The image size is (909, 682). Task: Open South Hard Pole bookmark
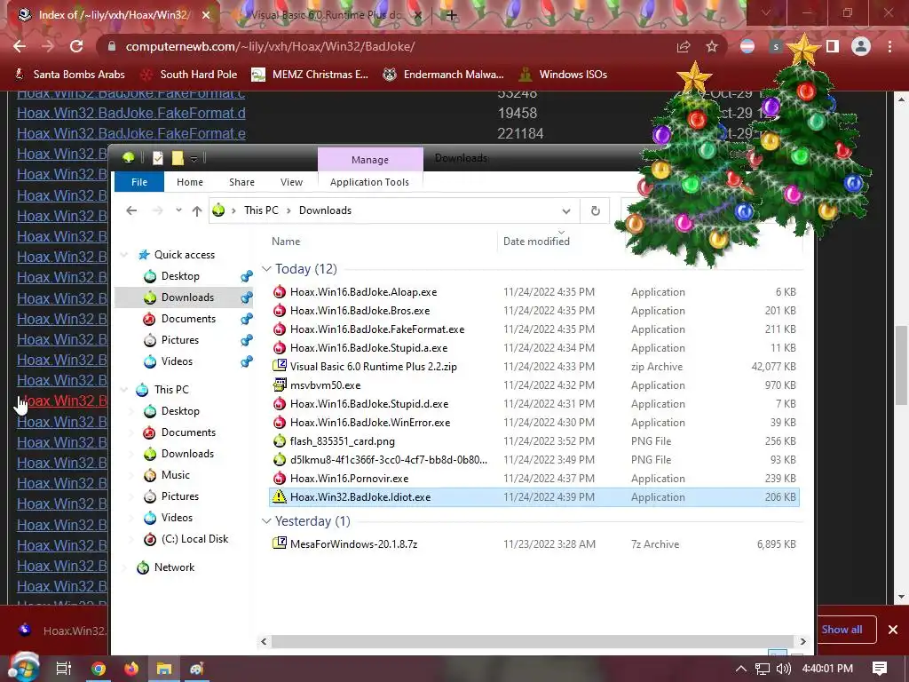(x=189, y=75)
